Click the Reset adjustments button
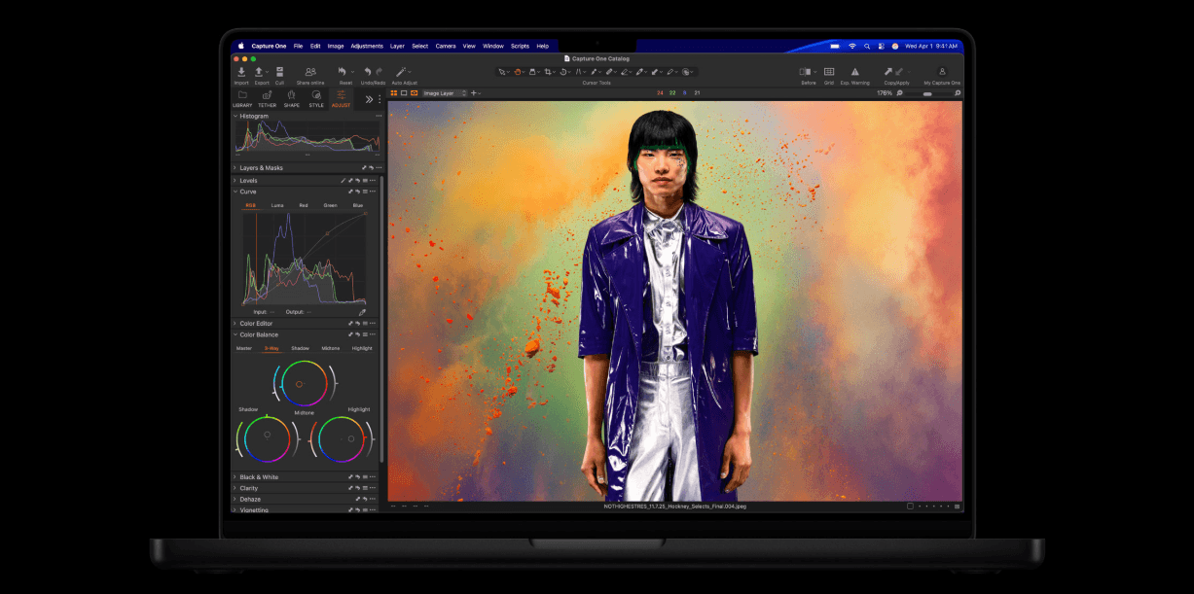Image resolution: width=1194 pixels, height=594 pixels. [342, 71]
